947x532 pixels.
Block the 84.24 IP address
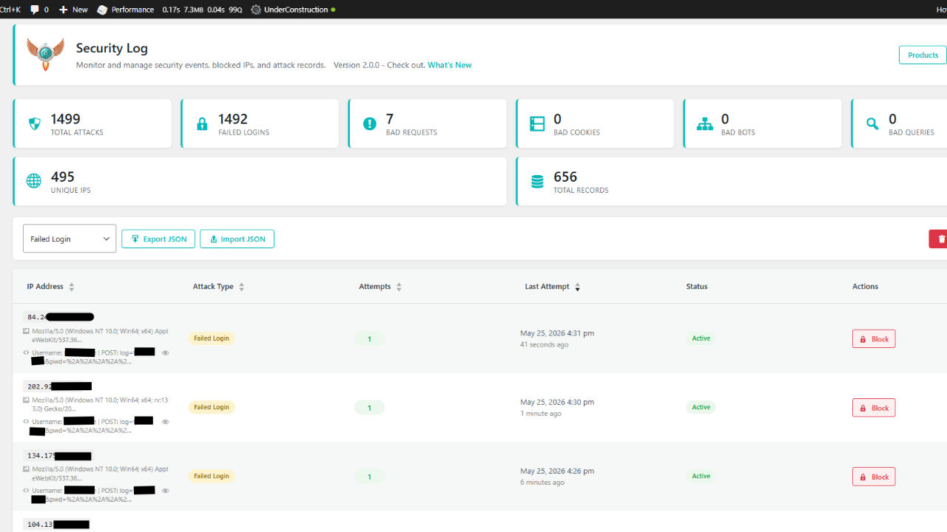(x=874, y=339)
